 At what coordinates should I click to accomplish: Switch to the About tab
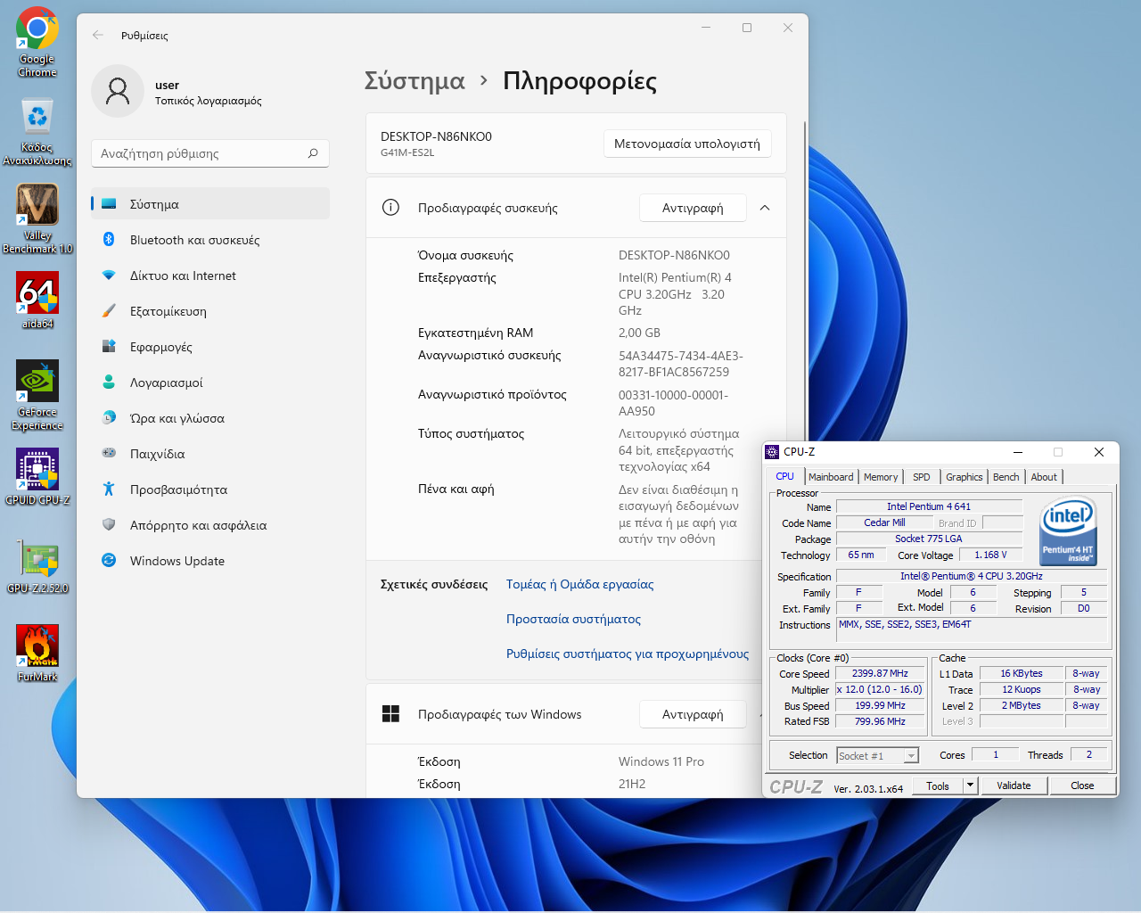coord(1044,477)
